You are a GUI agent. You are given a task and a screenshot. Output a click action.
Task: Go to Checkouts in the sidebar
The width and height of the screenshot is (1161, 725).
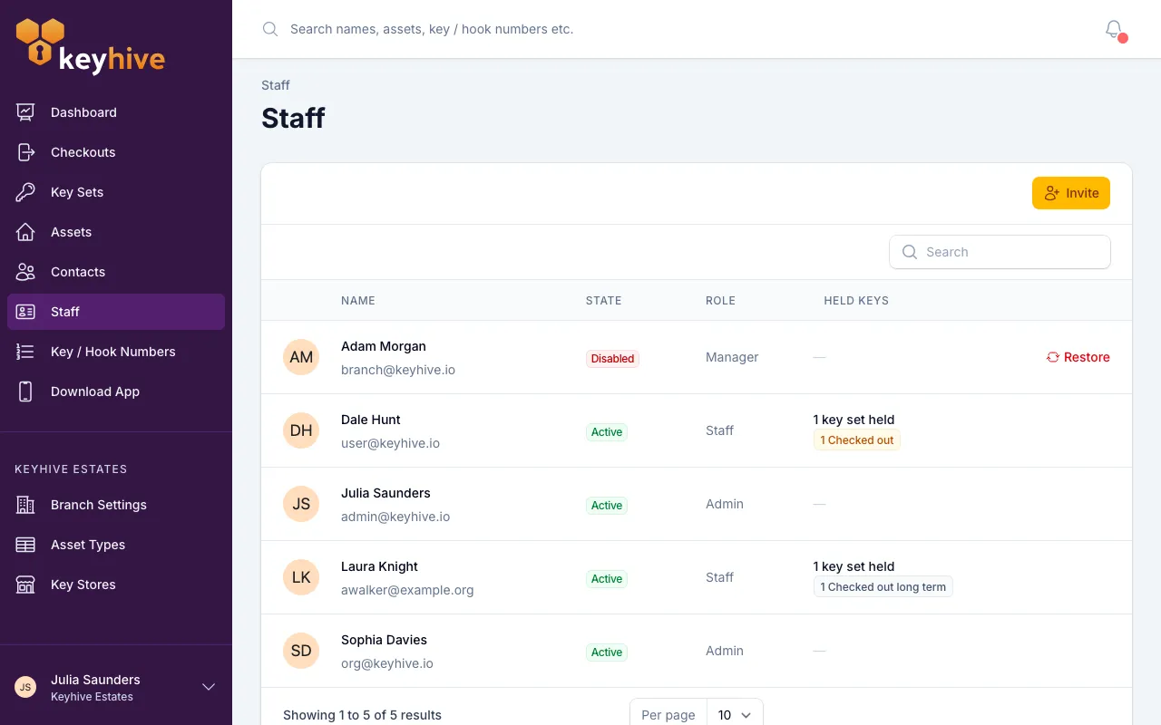coord(116,152)
